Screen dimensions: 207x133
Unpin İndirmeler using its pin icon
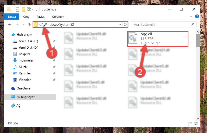(x=54, y=60)
